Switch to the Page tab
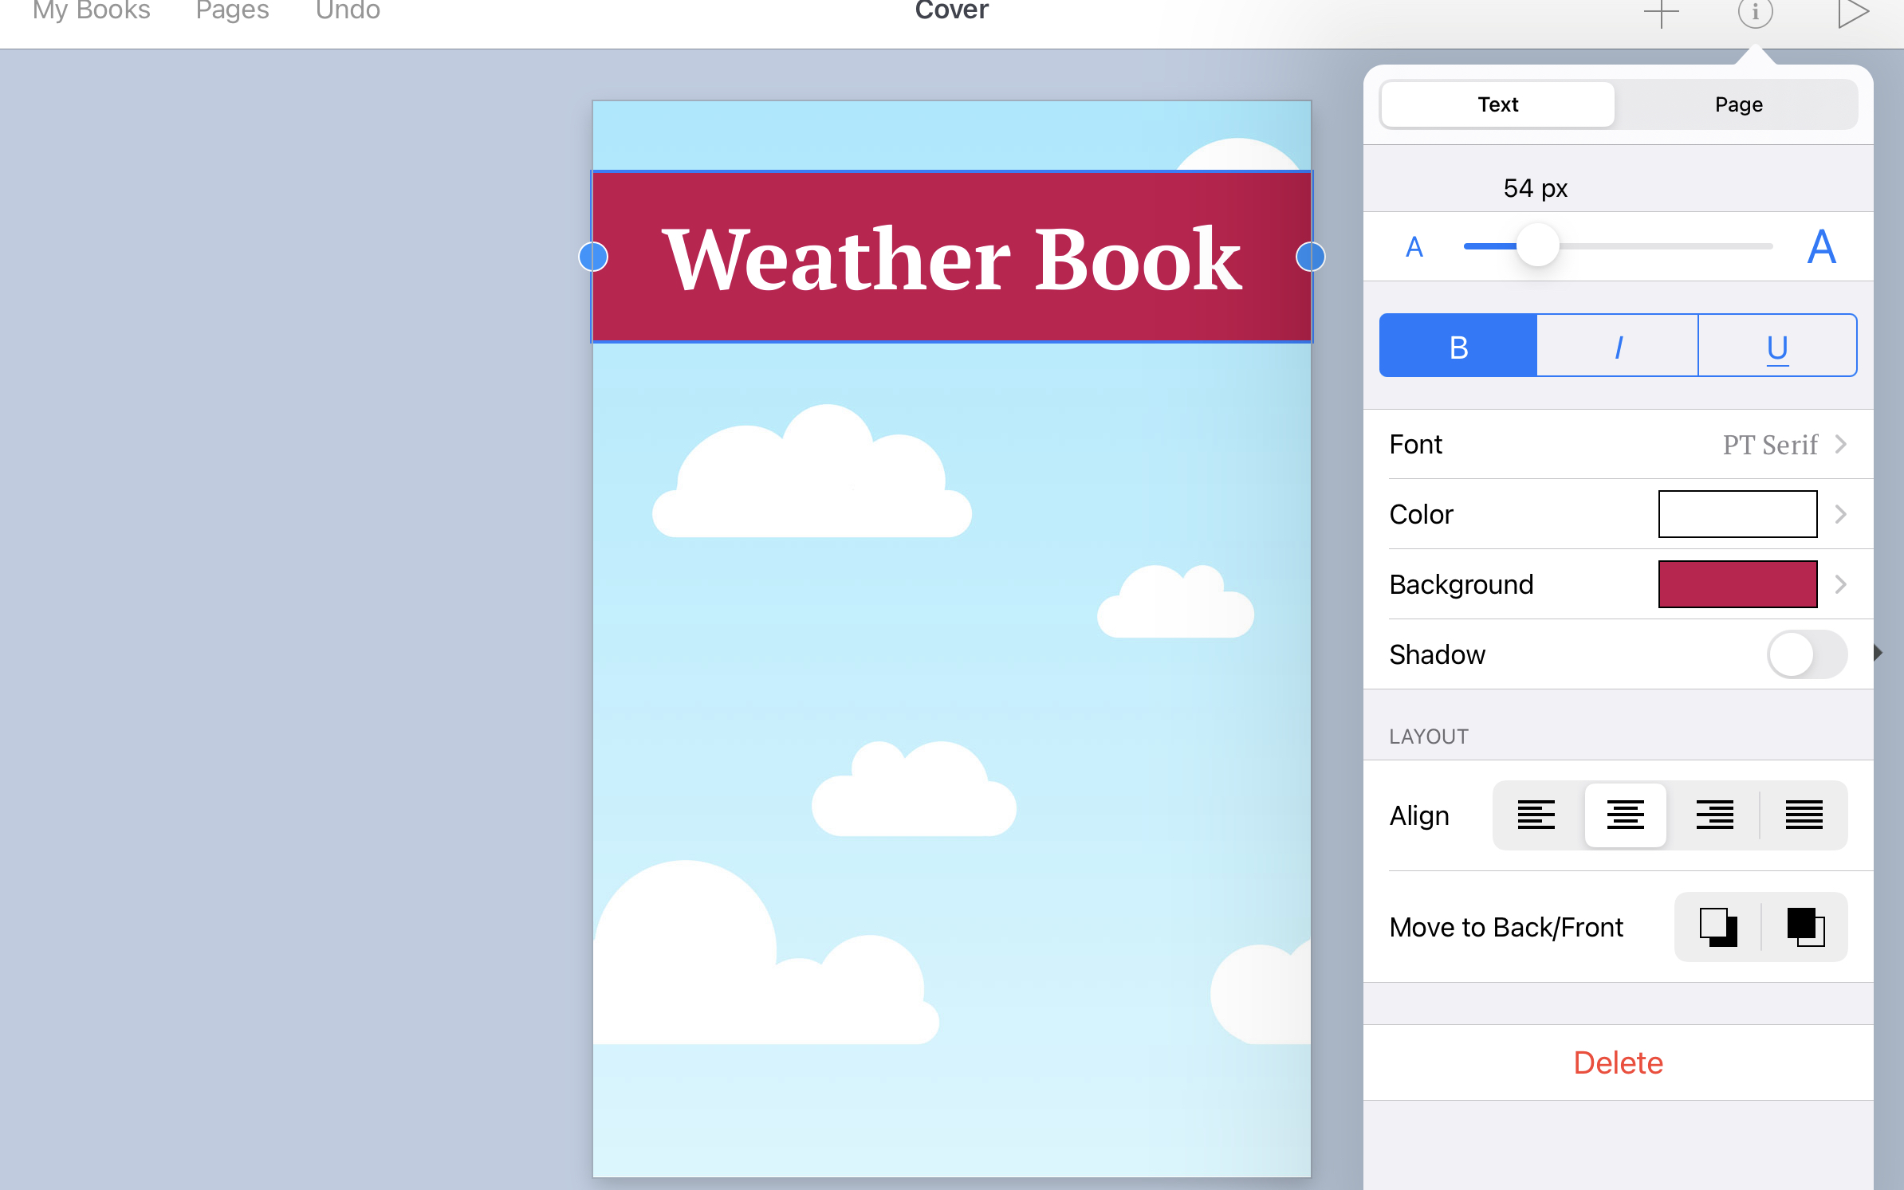Image resolution: width=1904 pixels, height=1190 pixels. [x=1739, y=104]
